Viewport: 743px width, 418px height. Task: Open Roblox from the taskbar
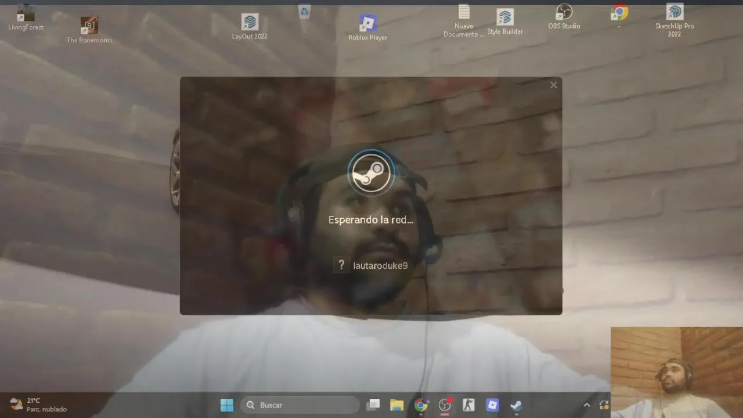[x=492, y=405]
